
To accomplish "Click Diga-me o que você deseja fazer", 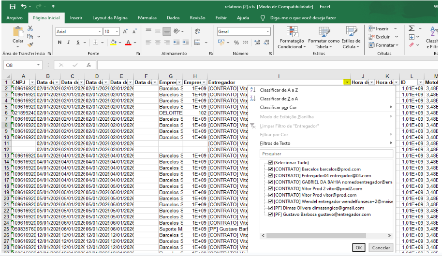I will (303, 18).
